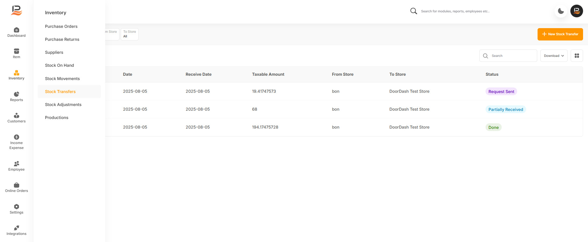Open the To Store filter dropdown

[x=129, y=34]
